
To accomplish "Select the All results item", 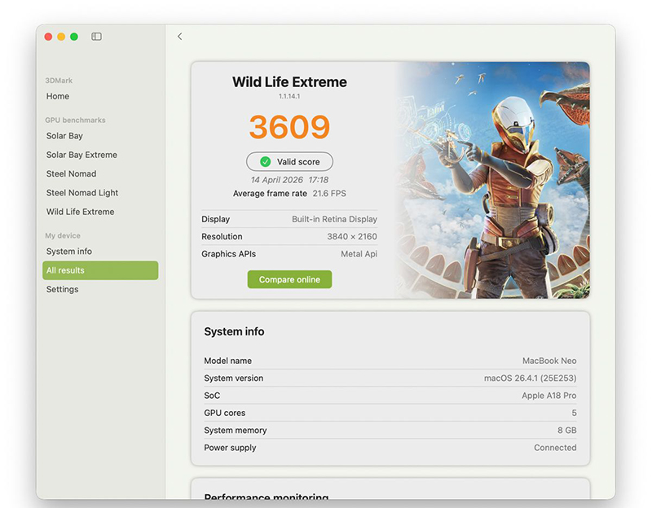I will point(100,270).
